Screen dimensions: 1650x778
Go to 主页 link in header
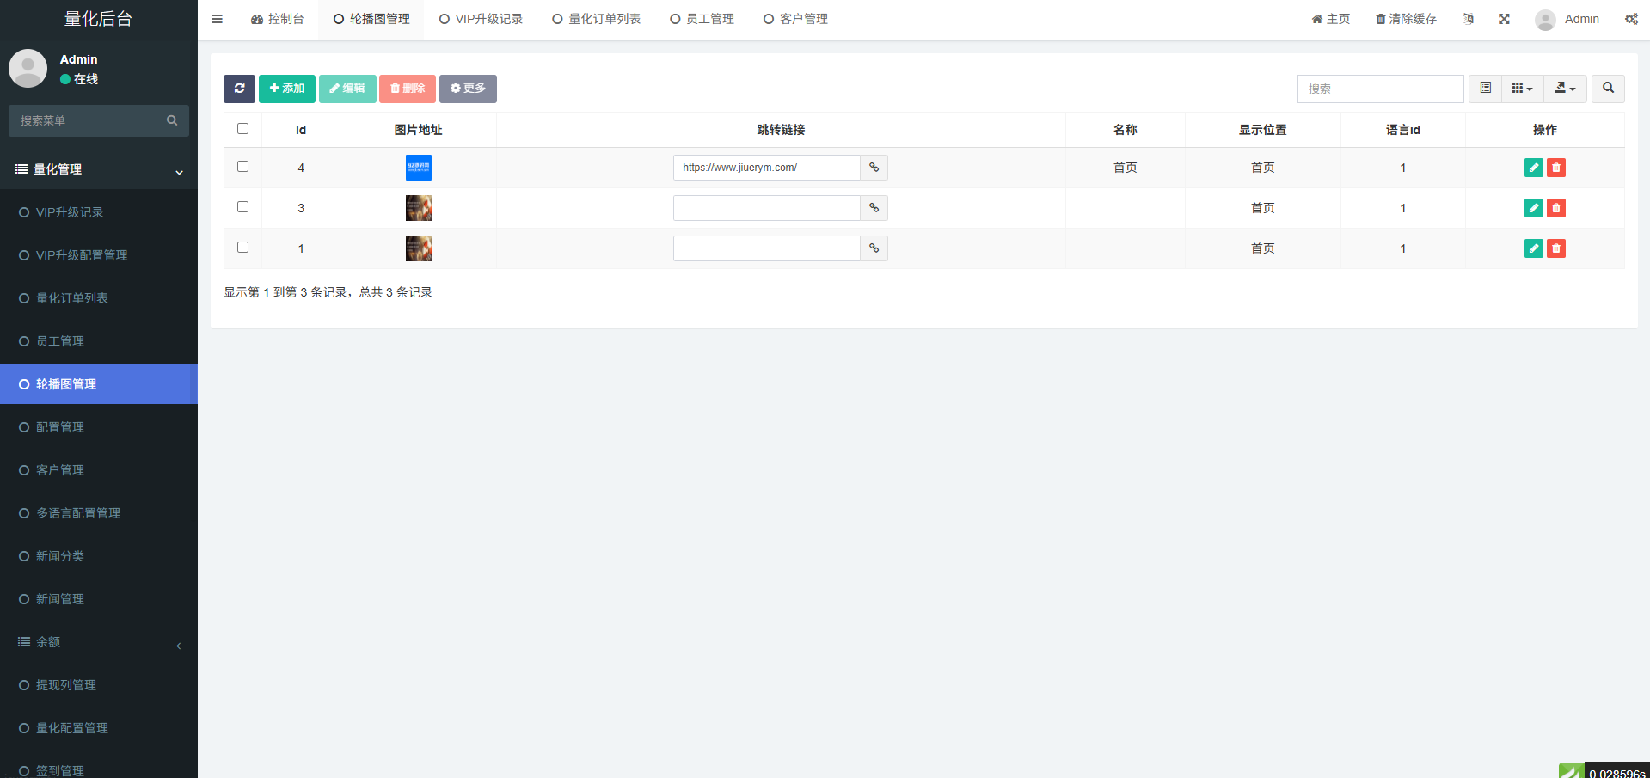(1330, 19)
